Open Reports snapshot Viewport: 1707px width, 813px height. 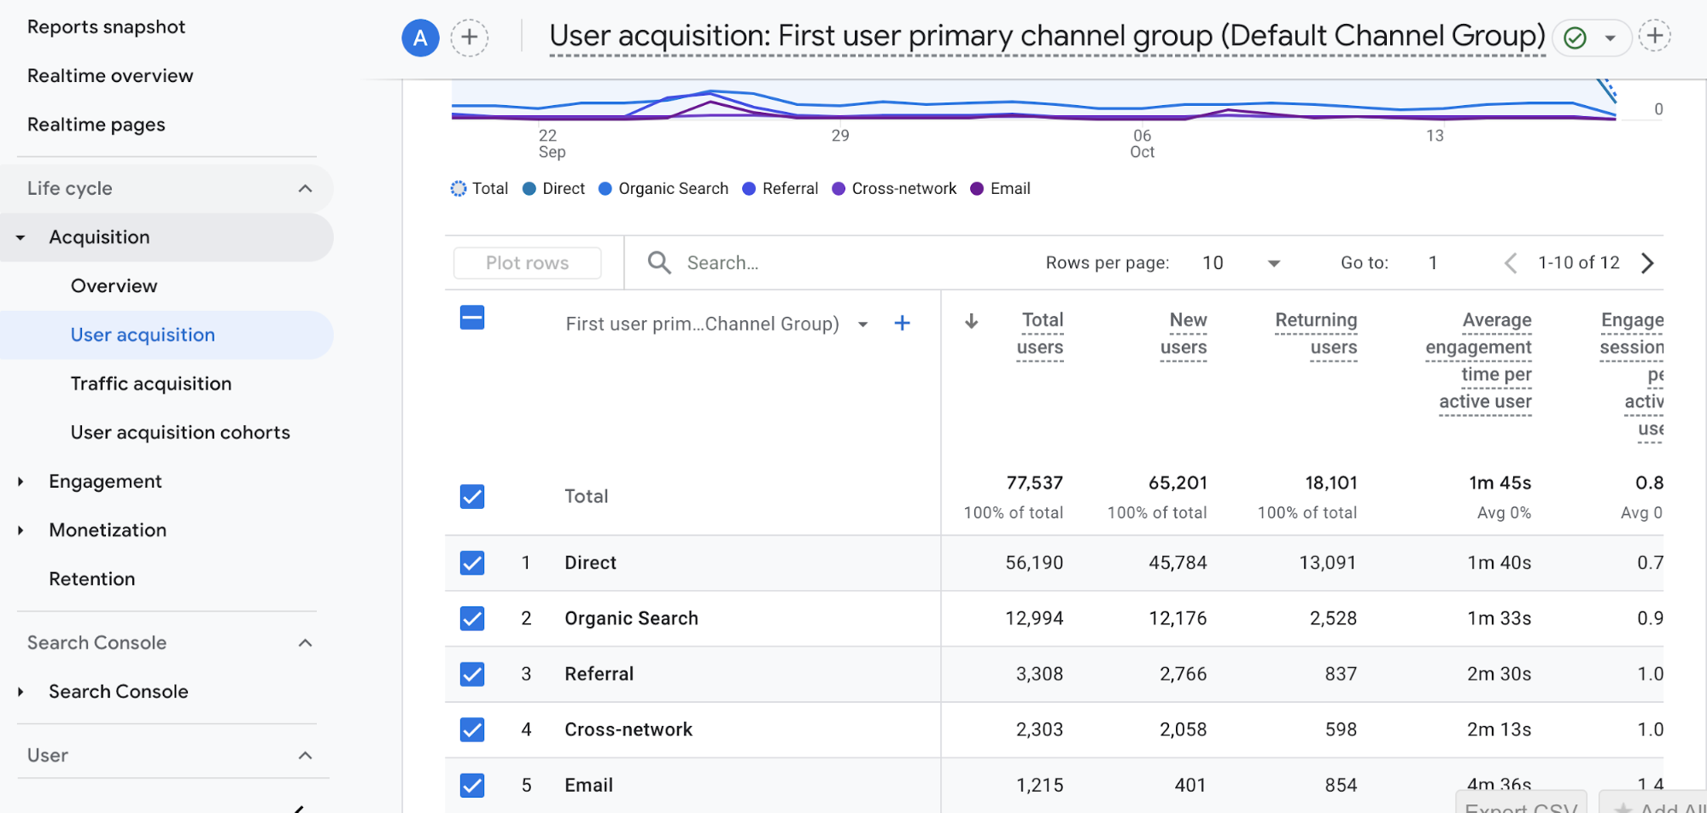(107, 26)
